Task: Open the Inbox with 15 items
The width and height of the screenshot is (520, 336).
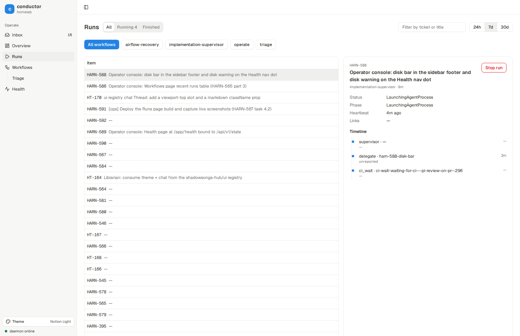Action: coord(39,35)
